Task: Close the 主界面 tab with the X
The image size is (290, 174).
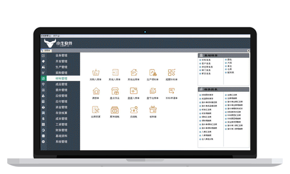Action: tap(248, 50)
